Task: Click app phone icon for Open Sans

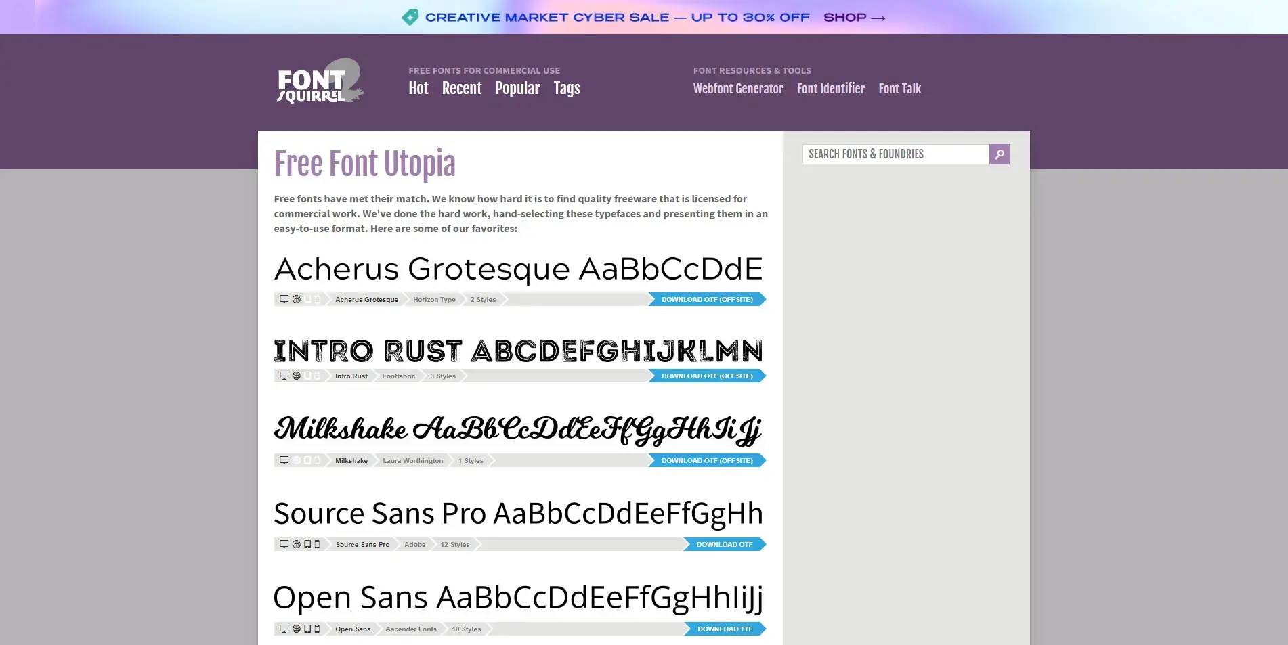Action: pos(317,629)
